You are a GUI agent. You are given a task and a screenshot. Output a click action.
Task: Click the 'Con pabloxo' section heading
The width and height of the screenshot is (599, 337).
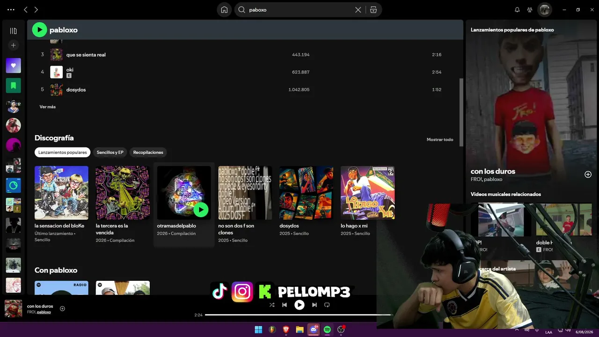pos(56,270)
